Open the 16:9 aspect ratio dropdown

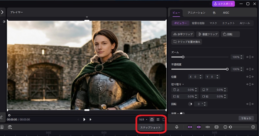(143, 120)
